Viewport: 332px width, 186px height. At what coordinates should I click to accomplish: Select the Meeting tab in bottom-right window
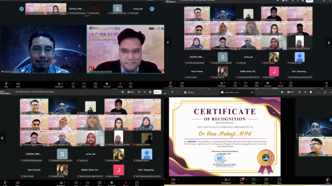[x=189, y=92]
